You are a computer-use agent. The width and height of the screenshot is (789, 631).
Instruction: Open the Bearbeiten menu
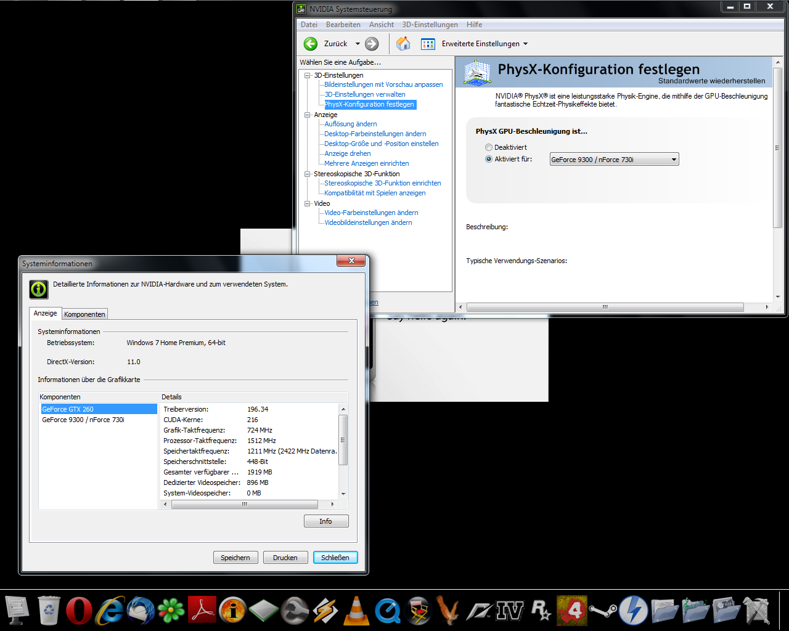pyautogui.click(x=343, y=25)
